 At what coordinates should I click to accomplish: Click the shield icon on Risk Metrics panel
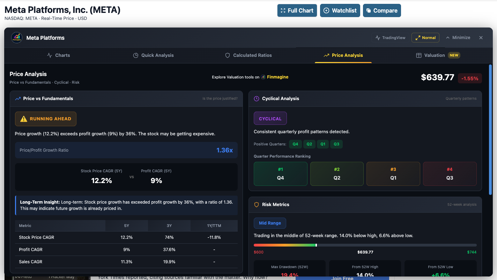(x=256, y=204)
